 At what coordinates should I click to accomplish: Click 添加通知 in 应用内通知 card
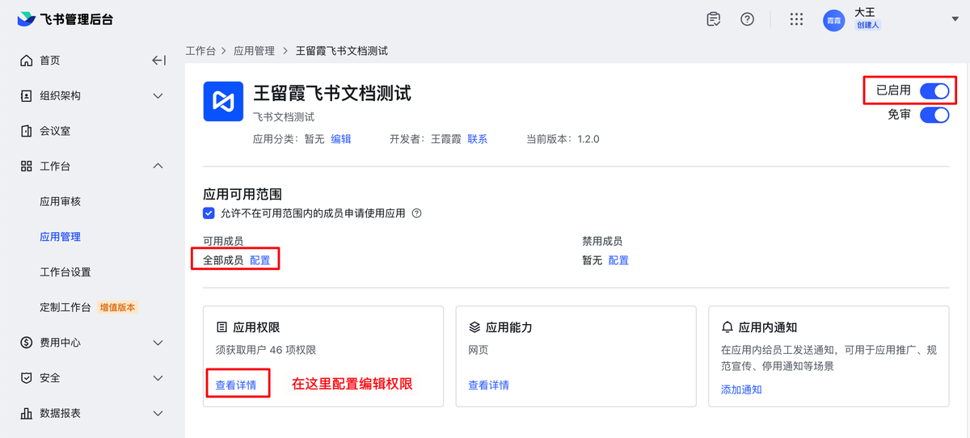coord(741,390)
